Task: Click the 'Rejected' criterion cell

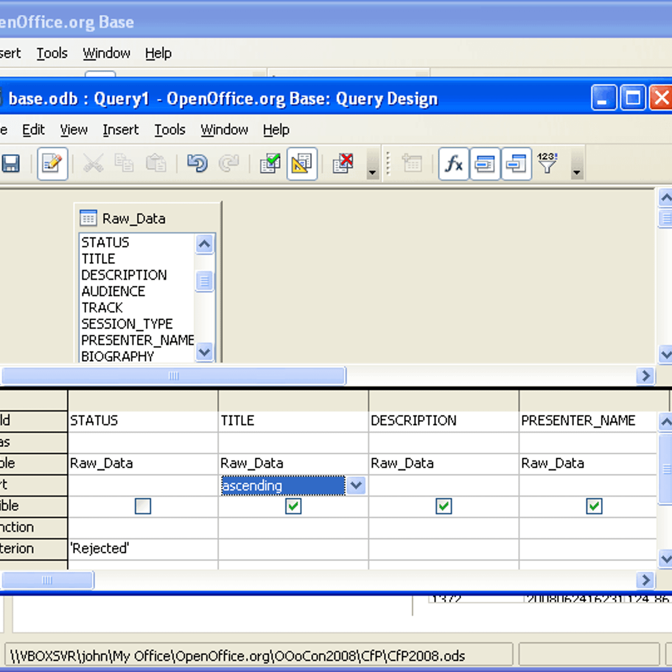Action: click(143, 549)
